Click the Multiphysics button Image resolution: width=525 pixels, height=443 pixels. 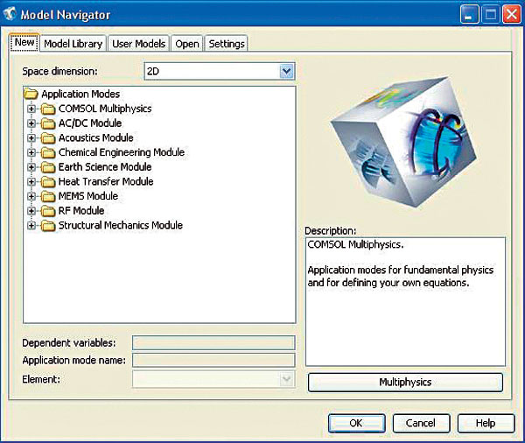[x=405, y=383]
